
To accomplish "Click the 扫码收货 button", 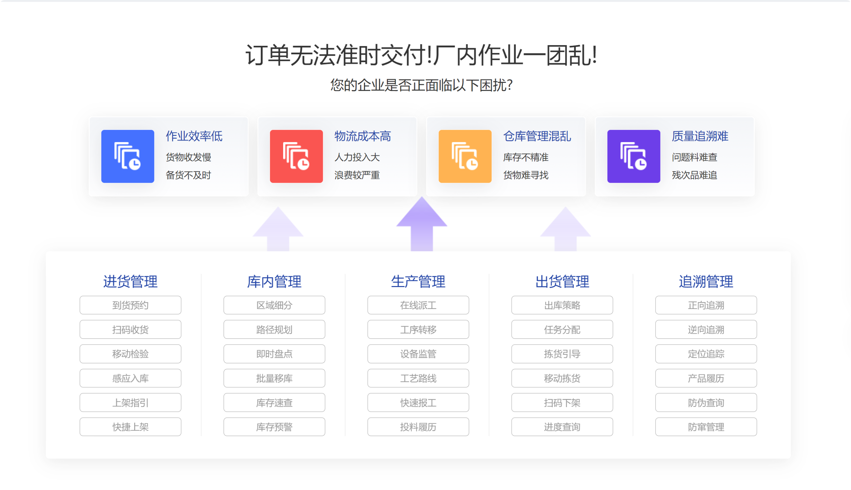I will pyautogui.click(x=130, y=329).
